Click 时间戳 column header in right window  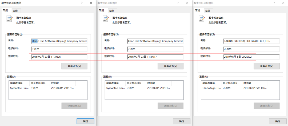[x=255, y=83]
